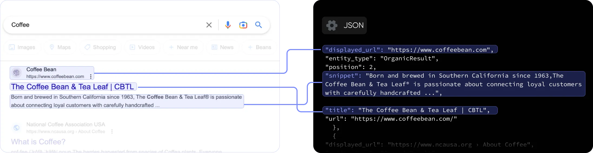Open The Coffee Bean & Tea Leaf | CBTL link

coord(73,87)
